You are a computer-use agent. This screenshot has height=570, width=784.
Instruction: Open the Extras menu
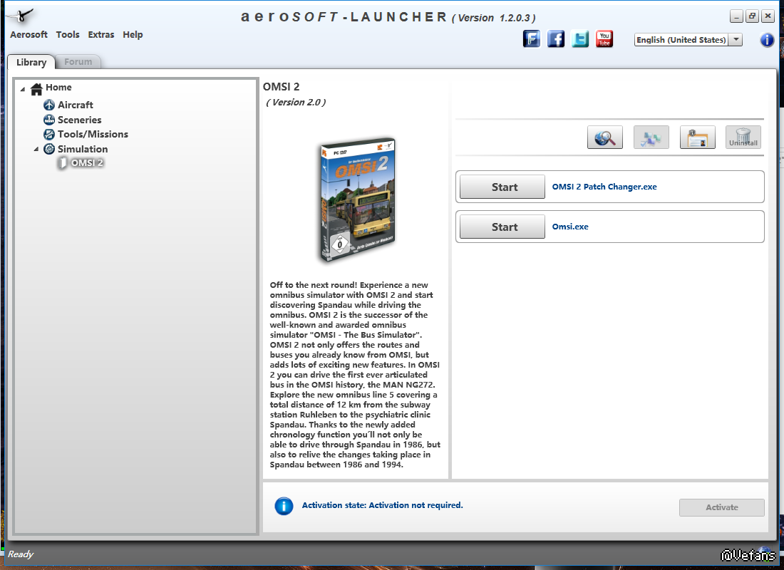click(x=101, y=34)
